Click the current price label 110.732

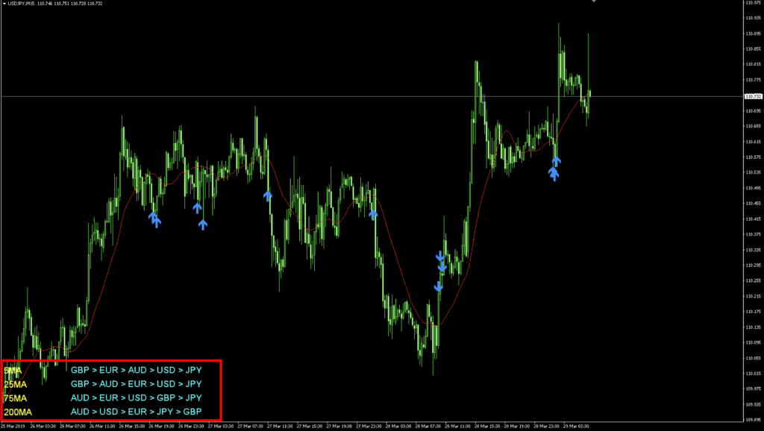tap(753, 96)
